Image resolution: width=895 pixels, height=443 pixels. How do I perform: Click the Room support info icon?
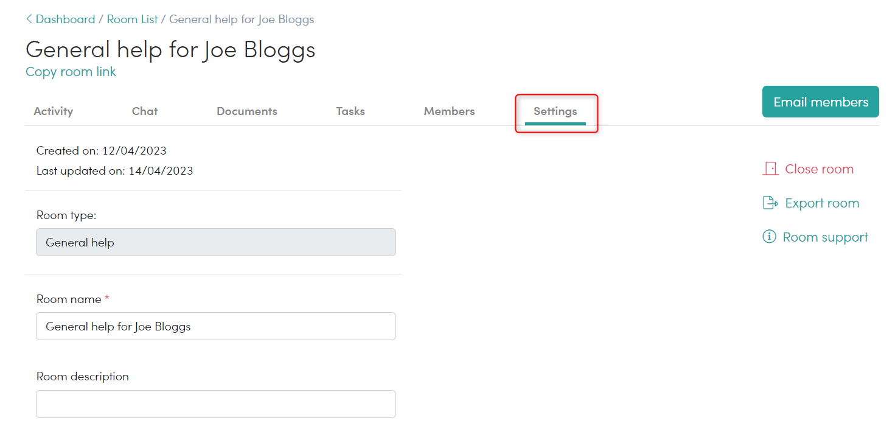point(769,237)
